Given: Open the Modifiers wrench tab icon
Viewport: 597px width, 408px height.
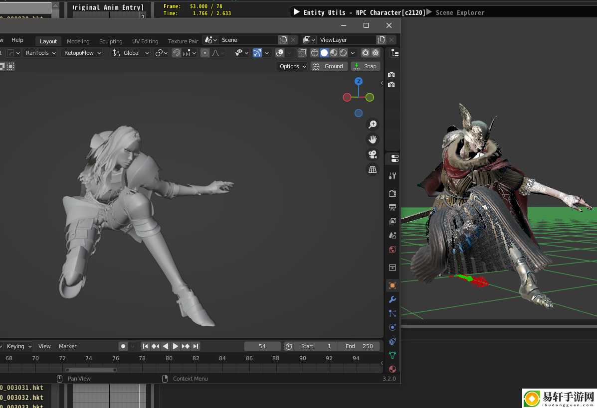Looking at the screenshot, I should tap(393, 299).
